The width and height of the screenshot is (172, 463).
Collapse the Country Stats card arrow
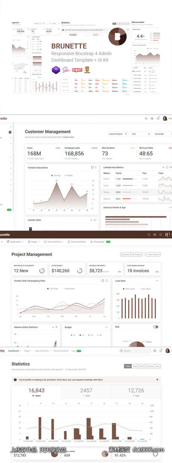[91, 220]
